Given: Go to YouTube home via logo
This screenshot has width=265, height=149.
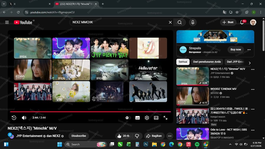Looking at the screenshot, I should (x=23, y=22).
